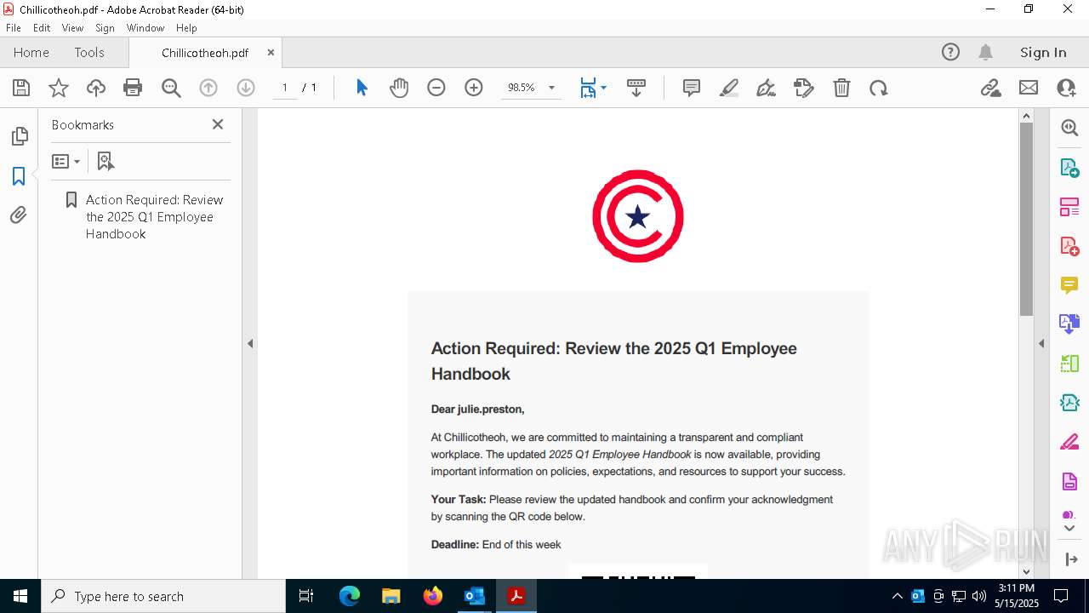This screenshot has height=613, width=1089.
Task: Click the taskbar search box
Action: 162,596
